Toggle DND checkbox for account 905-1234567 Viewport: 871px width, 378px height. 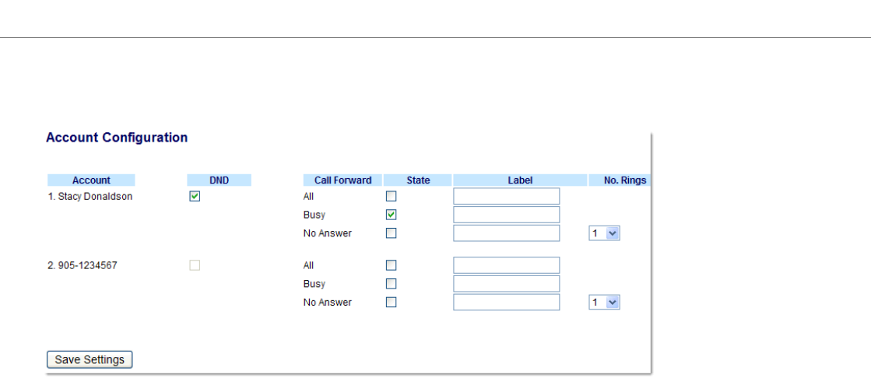[x=195, y=265]
